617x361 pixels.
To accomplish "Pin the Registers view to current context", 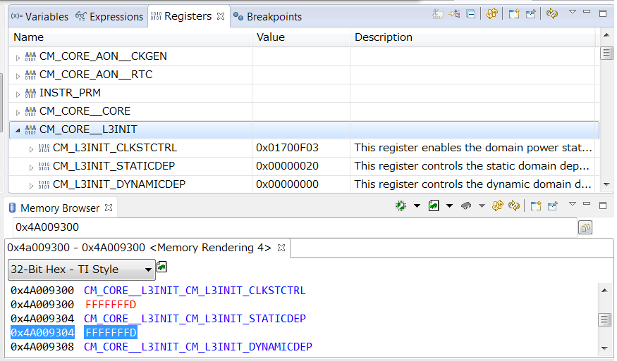I will (x=530, y=14).
